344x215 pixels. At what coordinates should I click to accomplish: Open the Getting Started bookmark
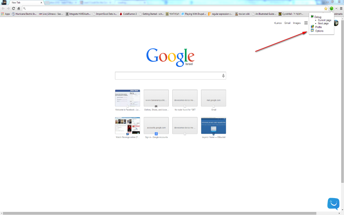pos(151,14)
